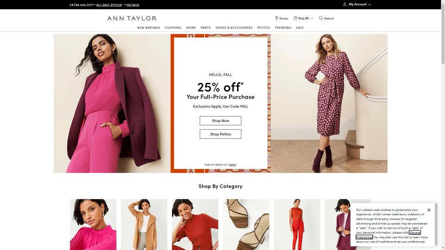Open the All Sale Styles link
445x250 pixels.
(109, 5)
